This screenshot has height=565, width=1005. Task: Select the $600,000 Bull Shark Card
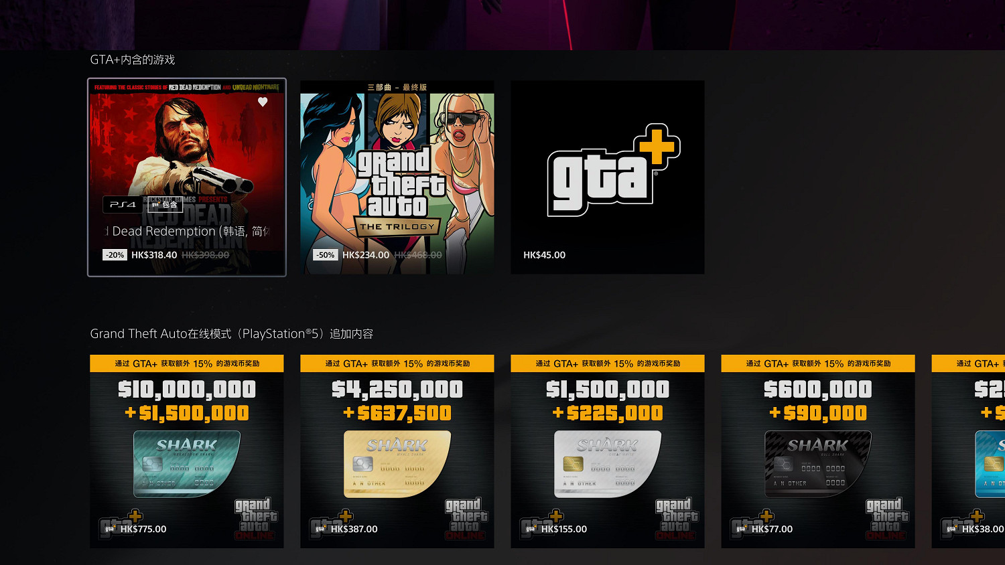[x=818, y=451]
